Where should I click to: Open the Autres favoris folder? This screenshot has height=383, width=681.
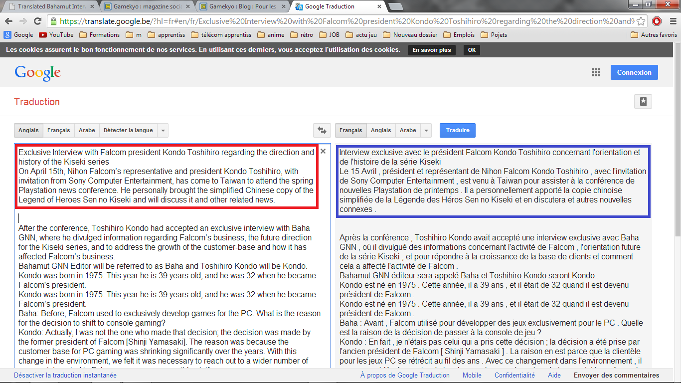coord(654,35)
